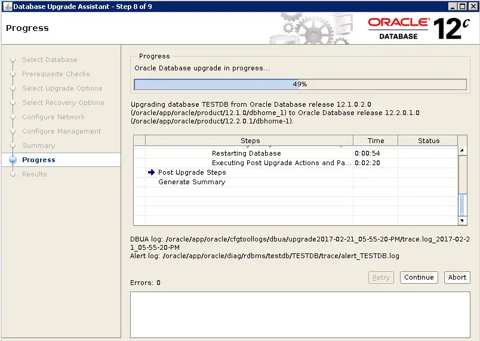
Task: Click the Alert log path text
Action: (264, 256)
